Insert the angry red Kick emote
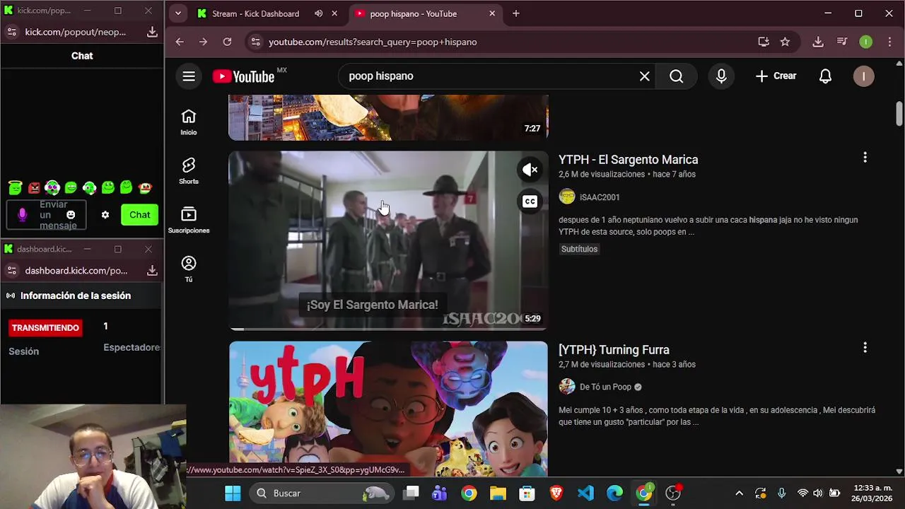The image size is (905, 509). tap(34, 187)
